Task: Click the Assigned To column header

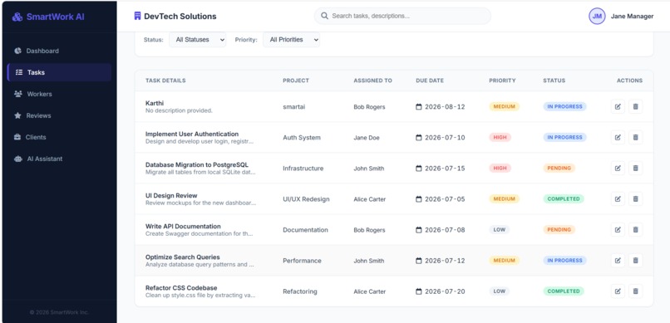Action: click(x=372, y=81)
